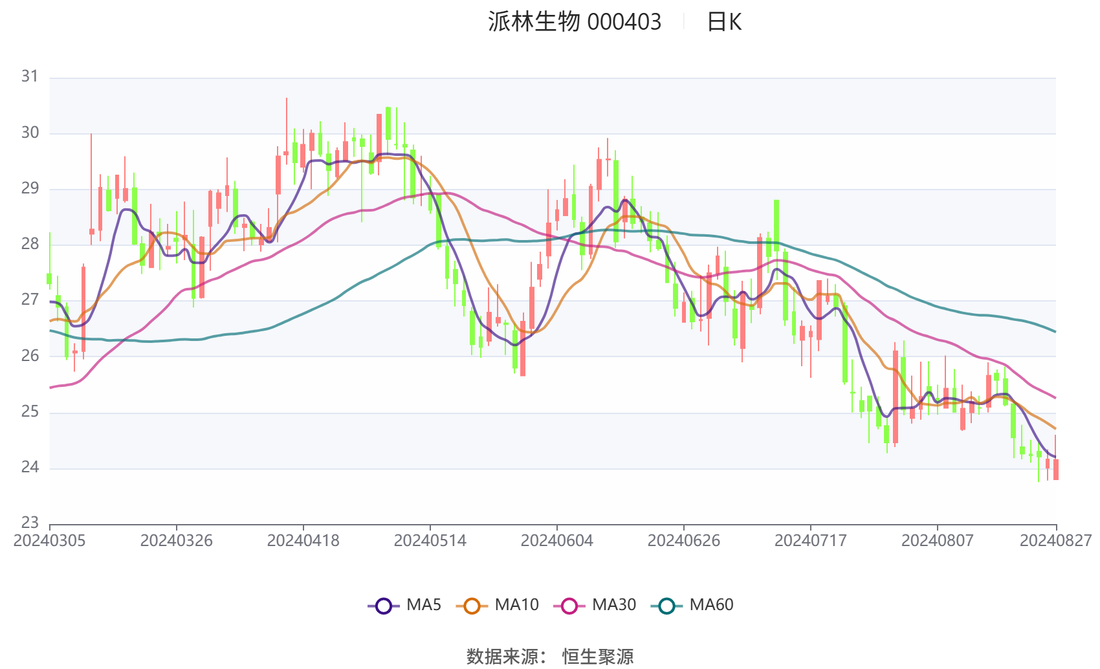Click the 30 price axis label
This screenshot has height=669, width=1100.
tap(30, 133)
